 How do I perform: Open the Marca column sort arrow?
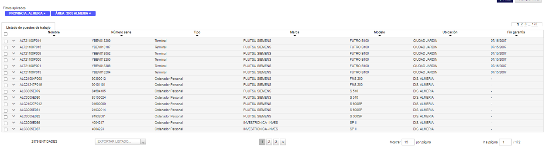pyautogui.click(x=295, y=36)
